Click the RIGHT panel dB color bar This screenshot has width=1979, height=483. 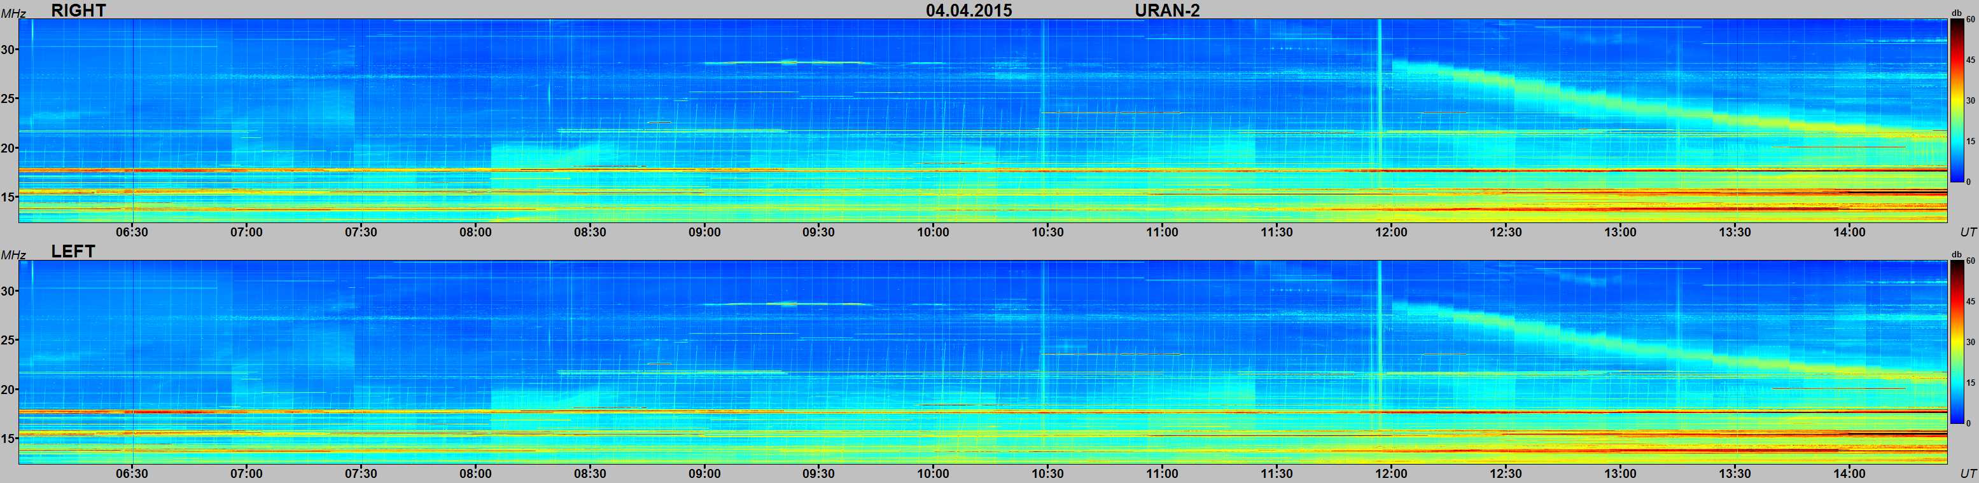1957,100
